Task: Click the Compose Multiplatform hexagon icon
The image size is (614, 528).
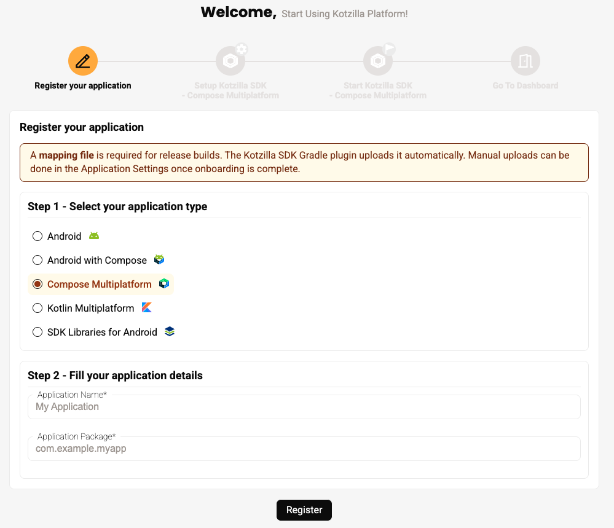Action: 164,284
